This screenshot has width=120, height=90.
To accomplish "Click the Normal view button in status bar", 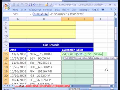I will point(71,89).
